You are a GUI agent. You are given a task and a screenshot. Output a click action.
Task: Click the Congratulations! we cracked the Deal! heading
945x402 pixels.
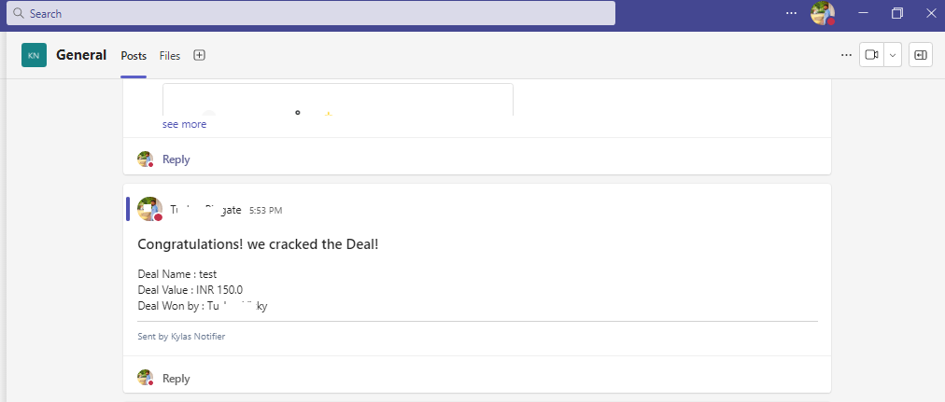[258, 244]
